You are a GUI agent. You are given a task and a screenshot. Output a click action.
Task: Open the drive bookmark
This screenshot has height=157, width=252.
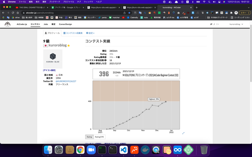tap(16, 17)
